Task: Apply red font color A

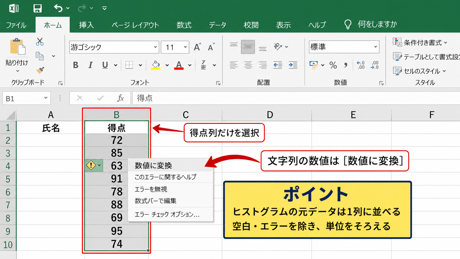Action: [179, 65]
